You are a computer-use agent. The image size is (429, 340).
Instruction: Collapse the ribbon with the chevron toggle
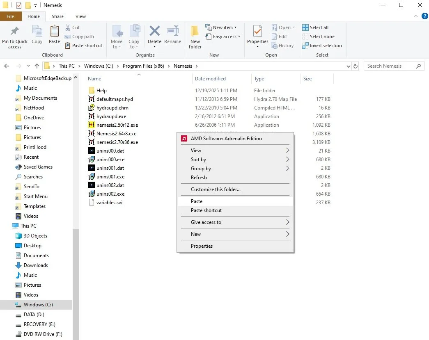pos(416,16)
